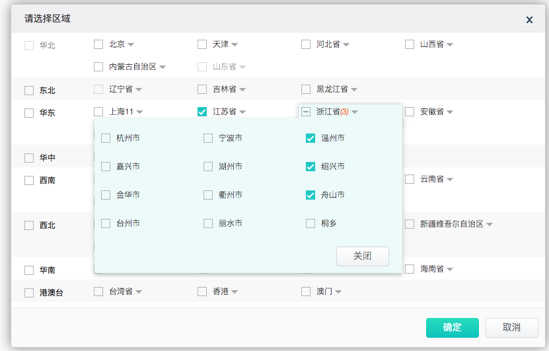This screenshot has height=351, width=549.
Task: Open the 台湾省 dropdown arrow
Action: tap(139, 292)
